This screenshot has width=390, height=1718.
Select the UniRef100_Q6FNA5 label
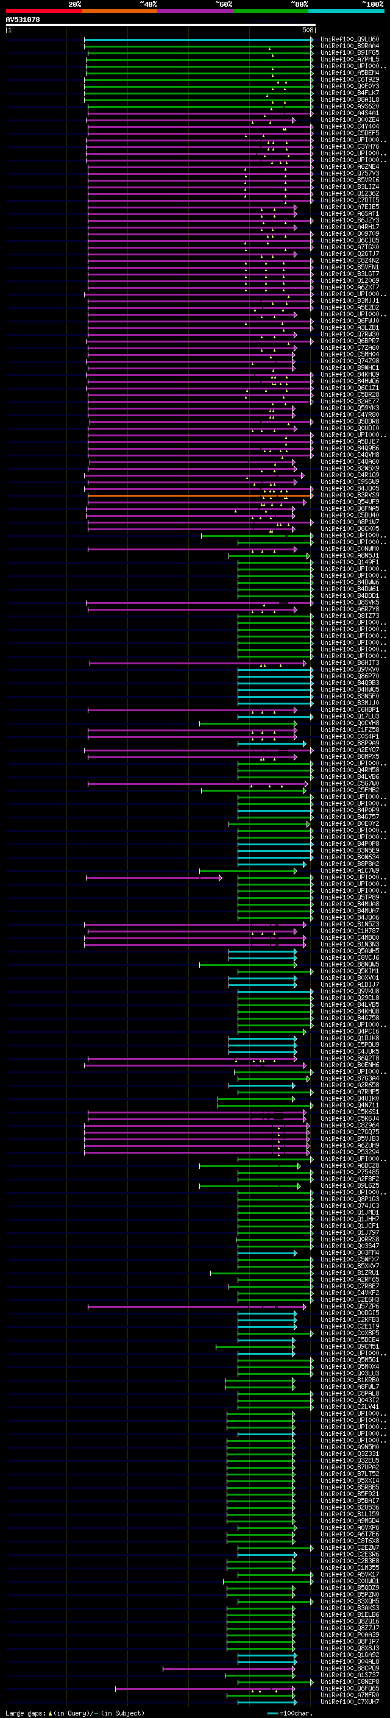point(349,509)
